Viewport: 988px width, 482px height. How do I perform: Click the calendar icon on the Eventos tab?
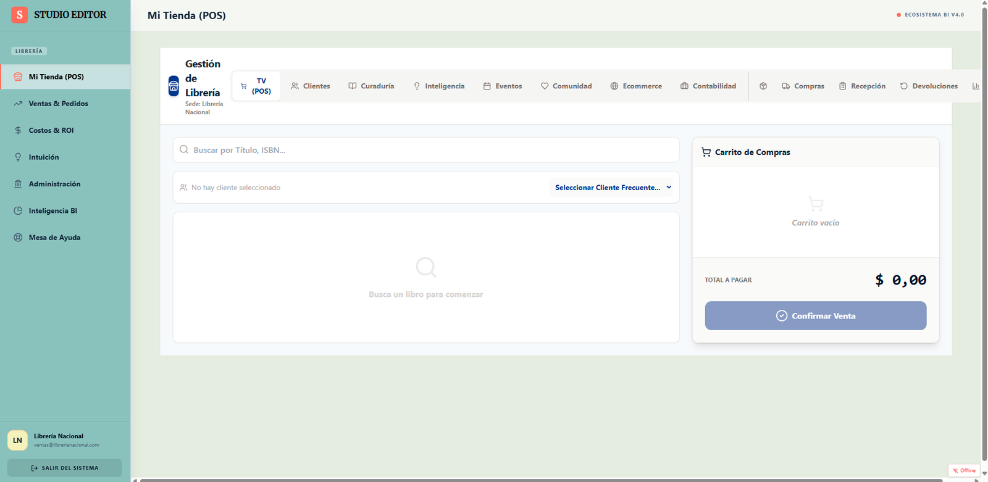pos(487,86)
